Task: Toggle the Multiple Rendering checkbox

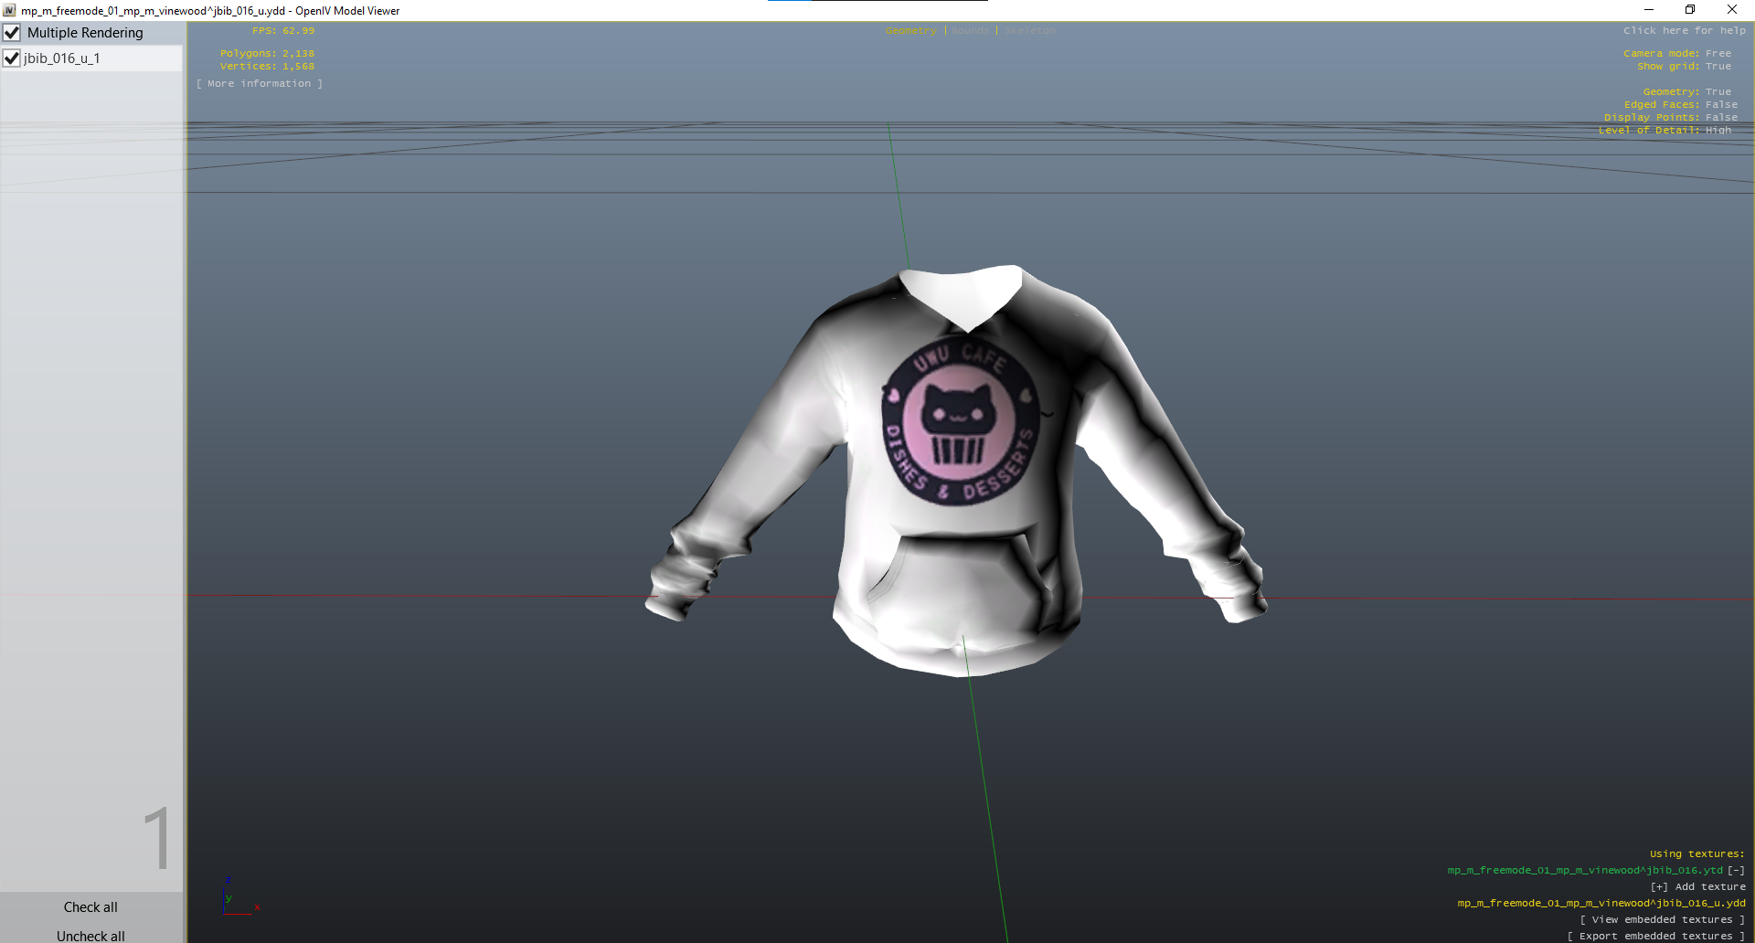Action: pos(12,33)
